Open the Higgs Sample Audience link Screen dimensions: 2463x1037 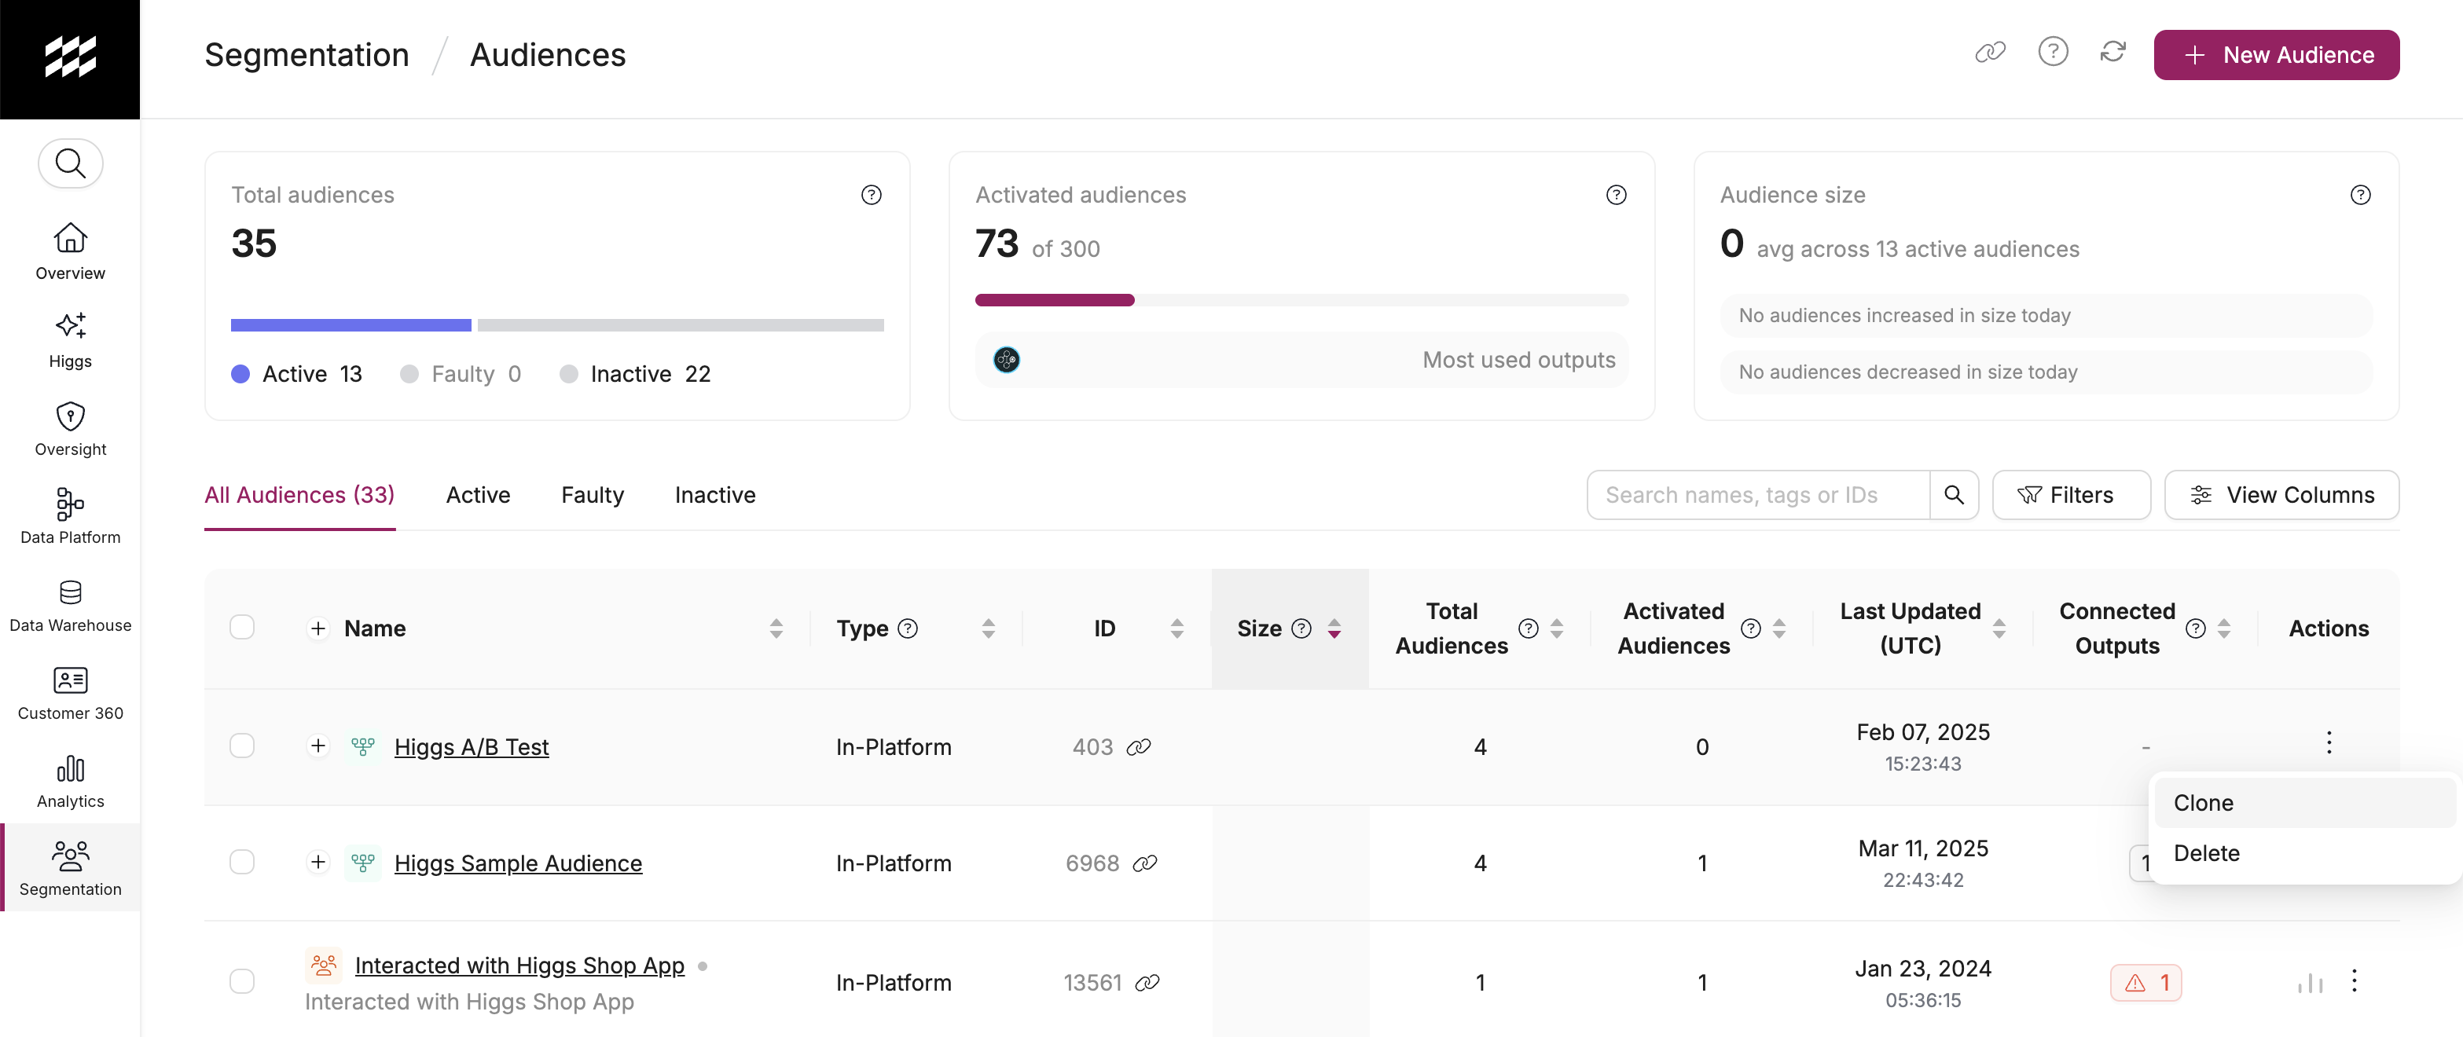pyautogui.click(x=518, y=864)
